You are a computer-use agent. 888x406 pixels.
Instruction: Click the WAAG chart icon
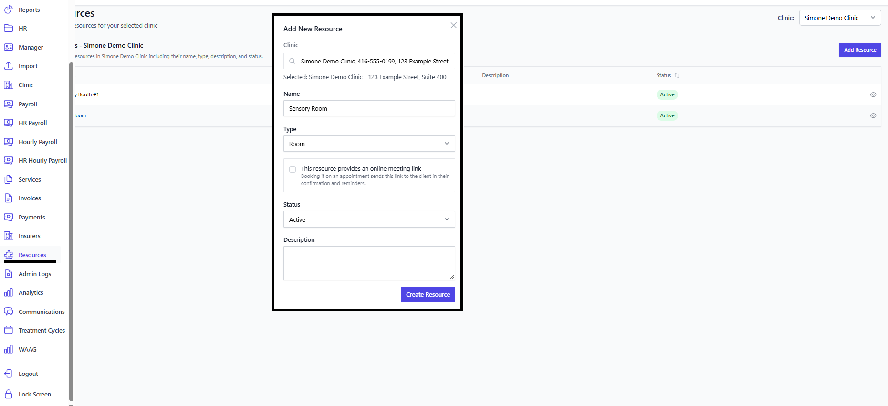[9, 349]
